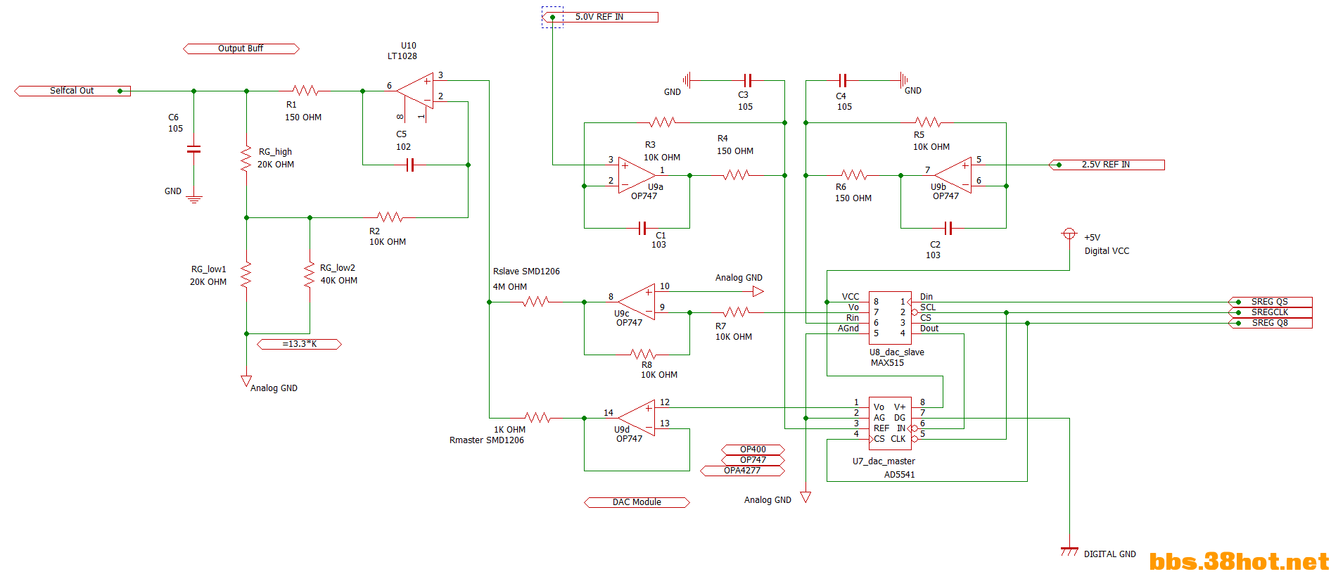
Task: Click the LT1028 part name text
Action: pos(402,56)
